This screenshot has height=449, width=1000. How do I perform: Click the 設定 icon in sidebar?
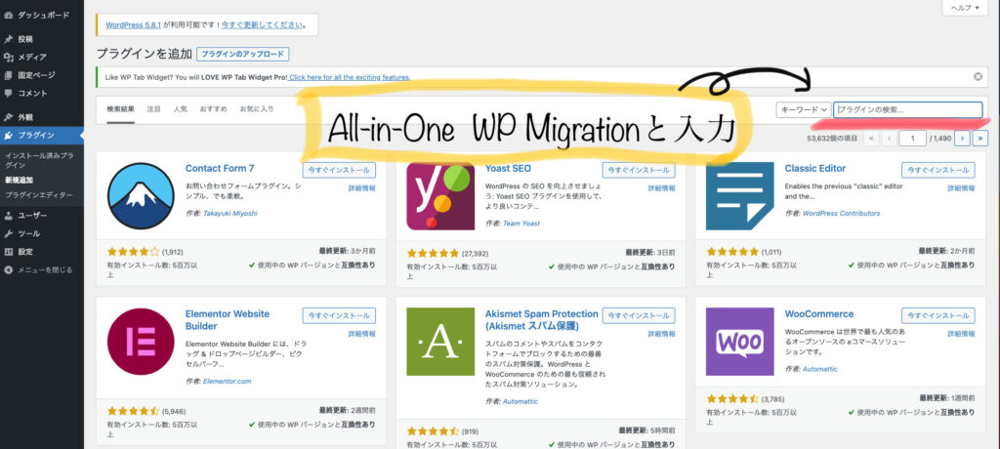(x=8, y=251)
